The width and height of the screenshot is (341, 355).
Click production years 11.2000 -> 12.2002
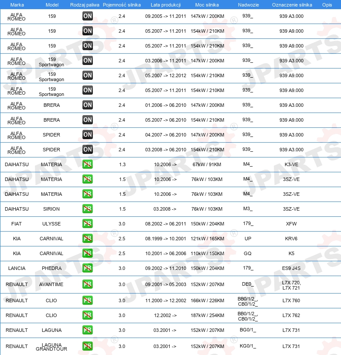pos(166,300)
